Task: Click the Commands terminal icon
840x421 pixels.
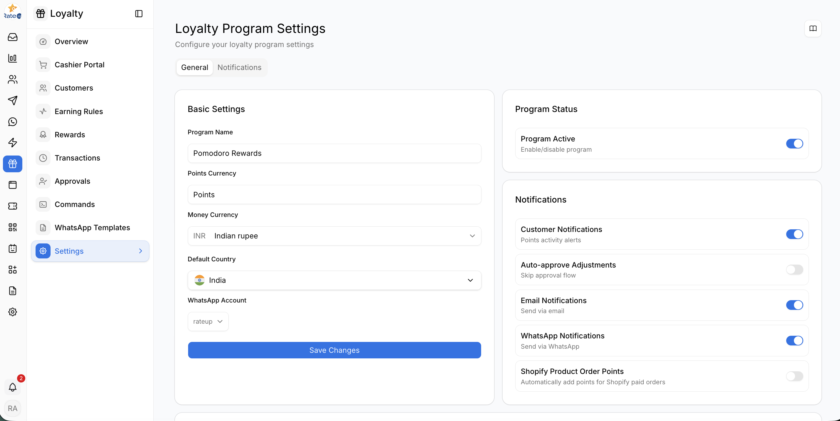Action: coord(43,204)
